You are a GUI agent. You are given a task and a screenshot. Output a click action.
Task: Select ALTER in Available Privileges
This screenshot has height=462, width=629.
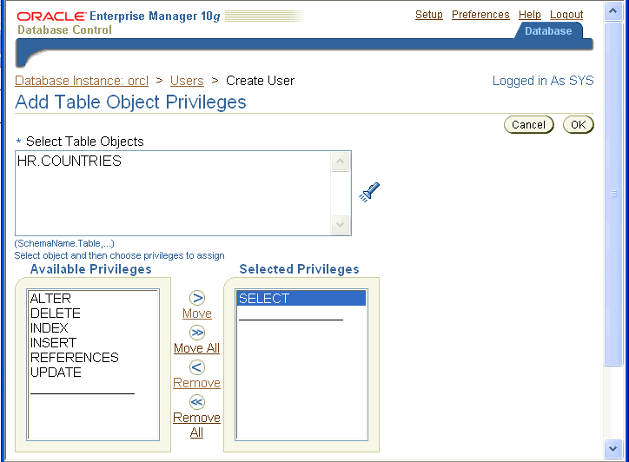(x=50, y=299)
